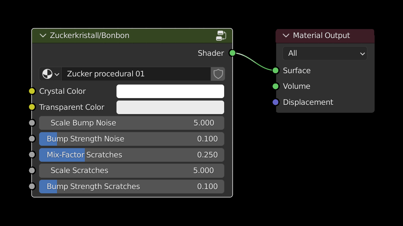Collapse the Material Output node
Viewport: 403px width, 226px height.
[286, 36]
